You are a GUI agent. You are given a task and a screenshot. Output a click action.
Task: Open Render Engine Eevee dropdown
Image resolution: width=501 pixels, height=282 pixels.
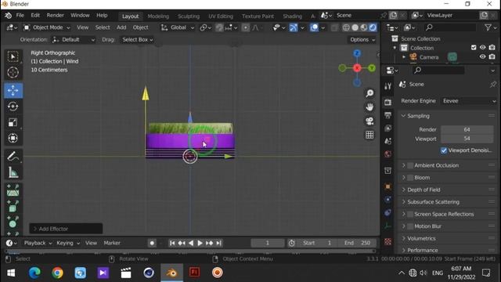469,101
